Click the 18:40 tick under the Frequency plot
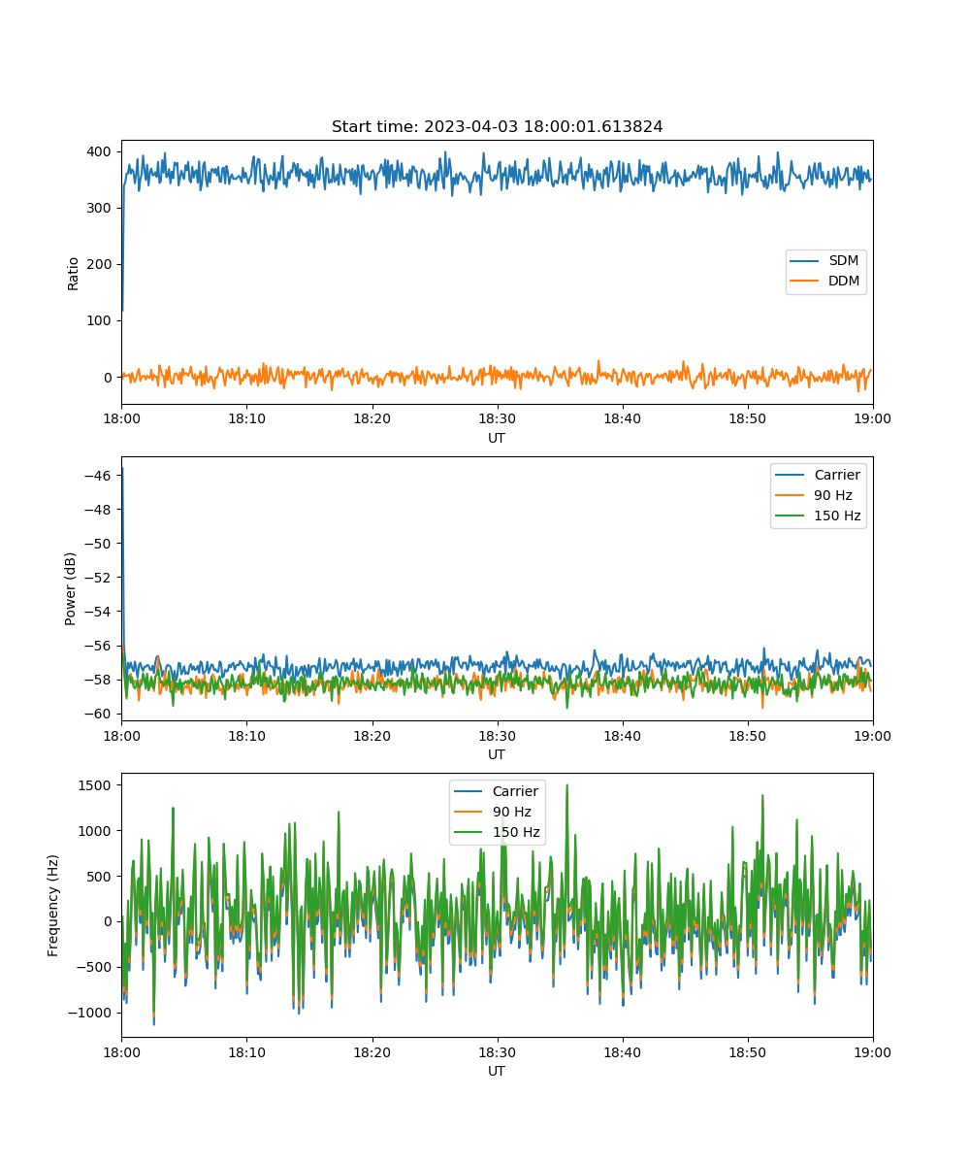970x1165 pixels. (622, 1051)
